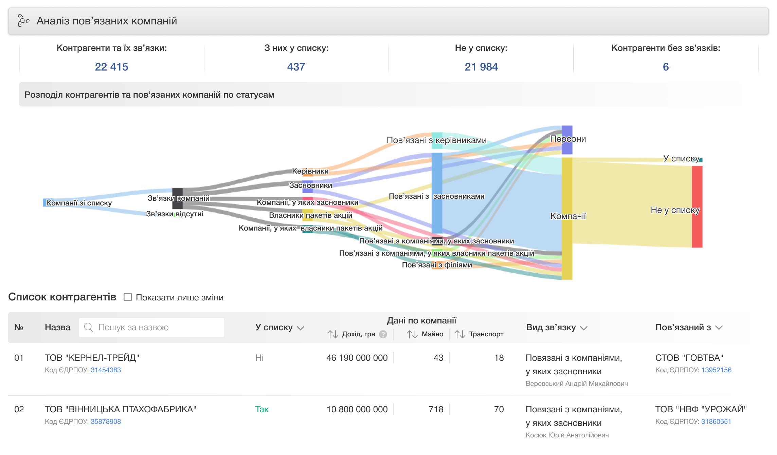
Task: Open ЄДРПОУ code link 31454383
Action: pyautogui.click(x=106, y=370)
